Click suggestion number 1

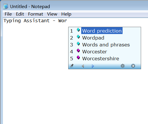71,31
